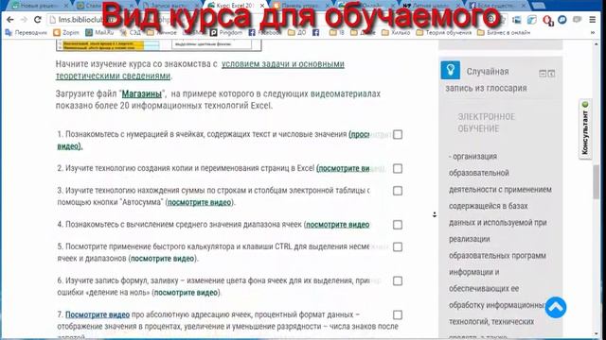
Task: Switch to the Новые решен... browser tab
Action: click(39, 6)
